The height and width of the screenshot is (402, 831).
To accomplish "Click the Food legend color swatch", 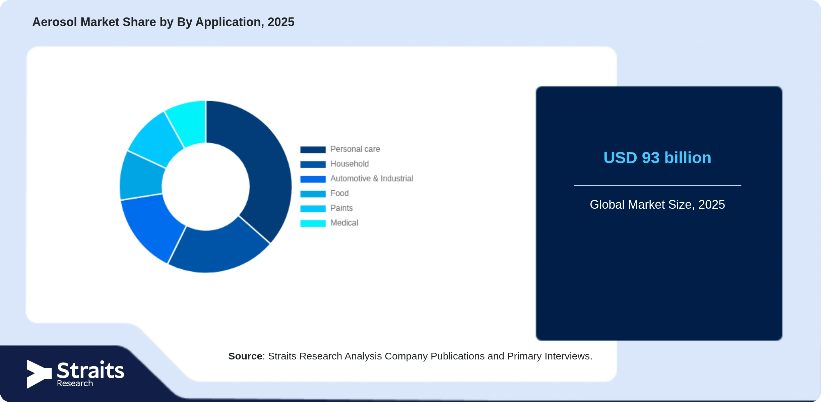I will [313, 194].
